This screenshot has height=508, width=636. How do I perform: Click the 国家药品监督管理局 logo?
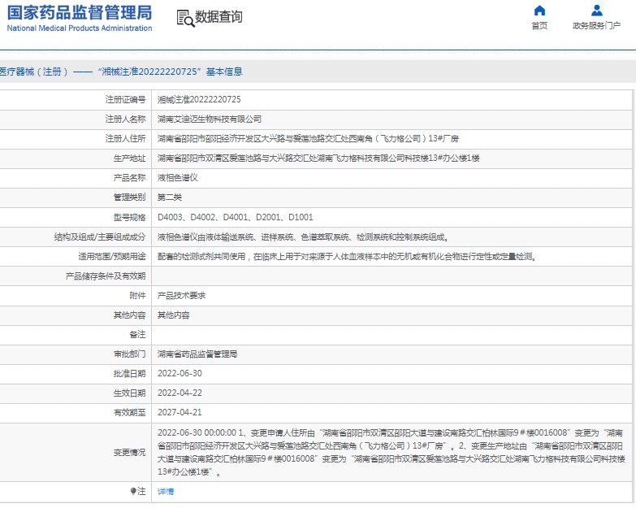click(80, 13)
